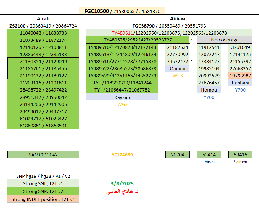Click the SAMC013042 sample box
259x208 pixels.
[x=43, y=155]
